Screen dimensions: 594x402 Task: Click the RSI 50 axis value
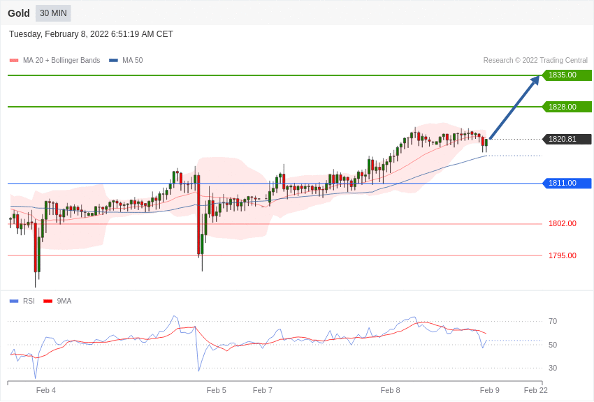(553, 345)
